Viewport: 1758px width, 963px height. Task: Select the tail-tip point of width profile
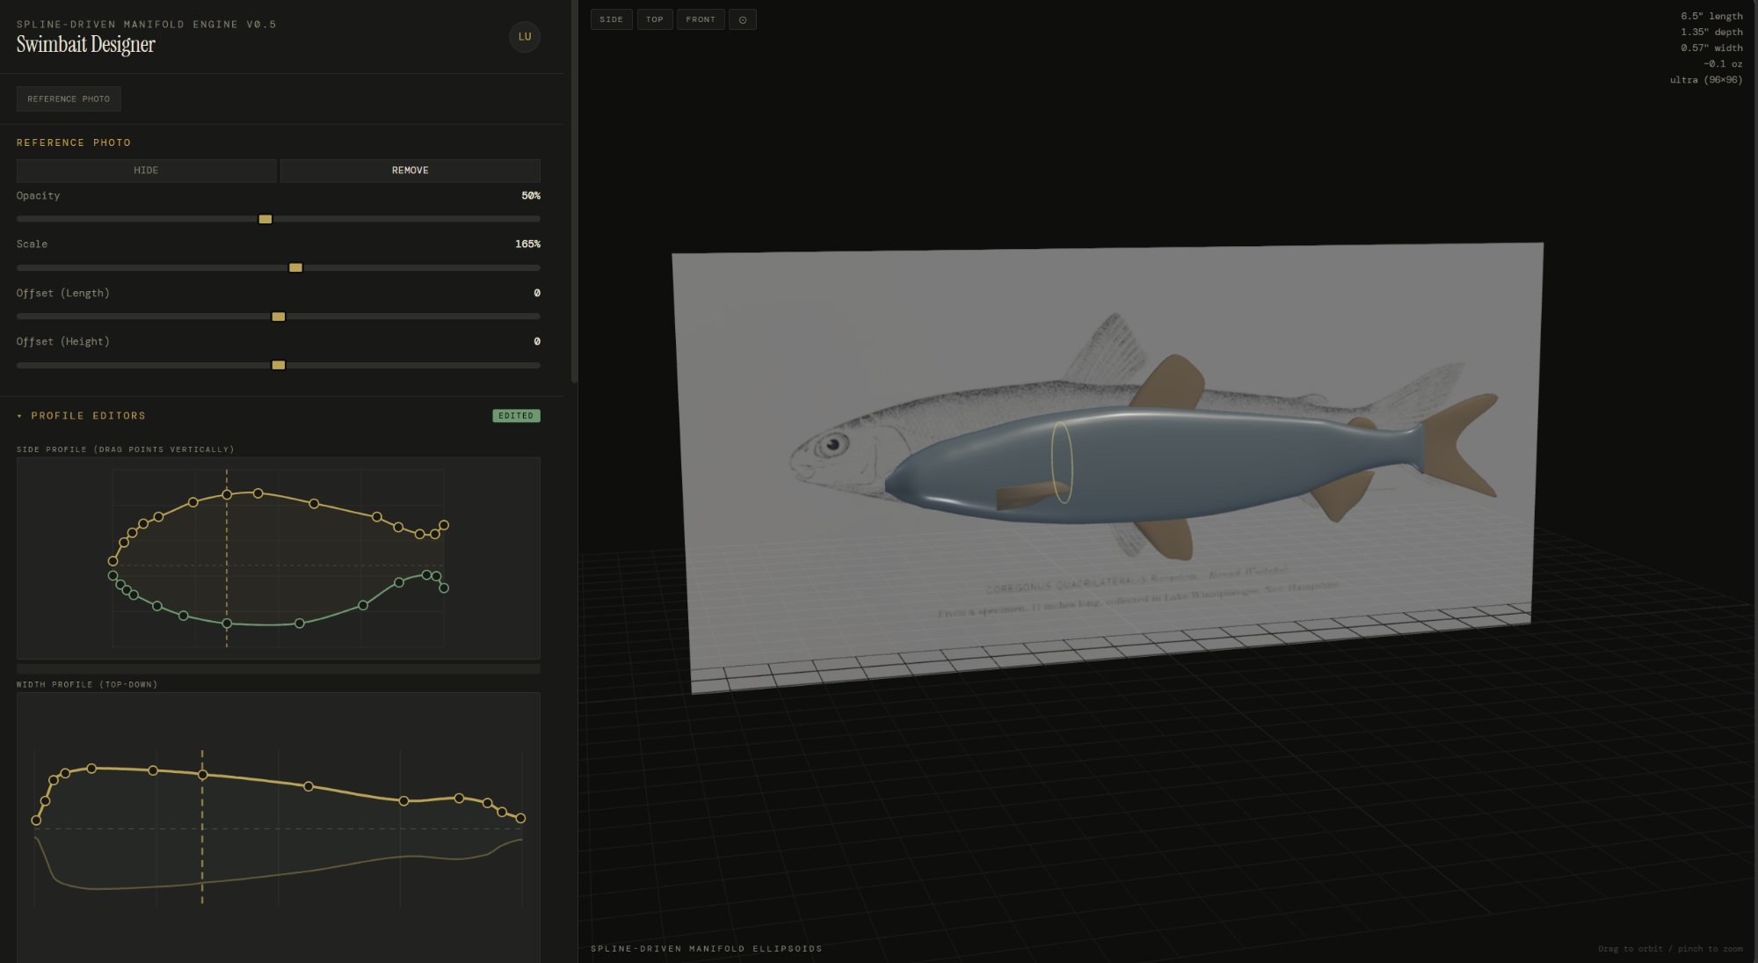[521, 819]
